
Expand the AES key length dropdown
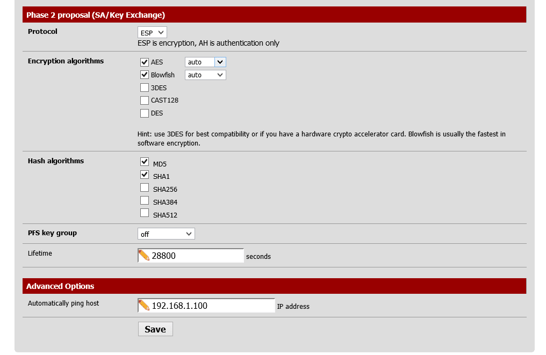click(205, 62)
